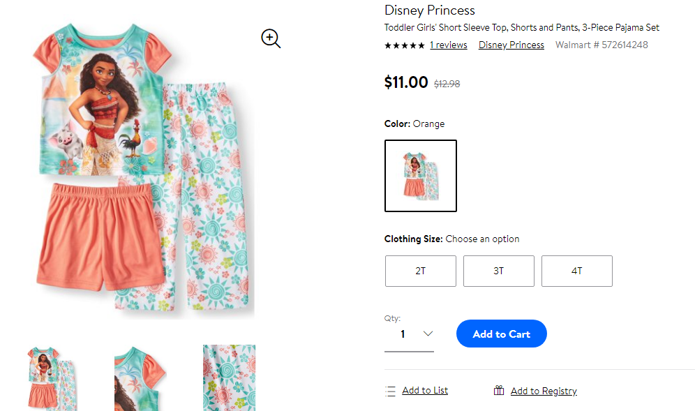Click the zoom magnifier icon on product image
The image size is (695, 411).
(x=271, y=38)
